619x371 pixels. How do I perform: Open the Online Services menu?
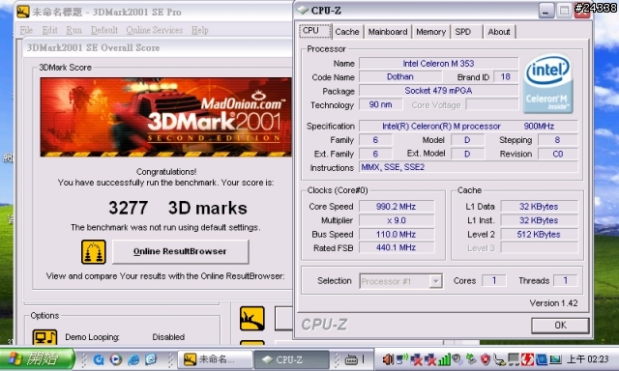155,30
